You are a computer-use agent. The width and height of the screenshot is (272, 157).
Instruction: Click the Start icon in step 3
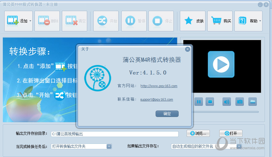coord(59,95)
